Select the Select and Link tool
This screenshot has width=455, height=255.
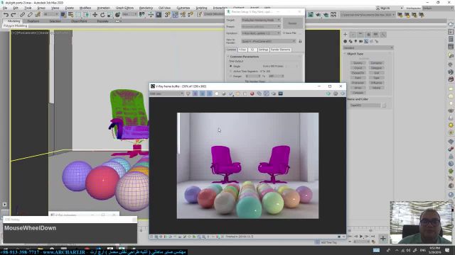coord(22,15)
